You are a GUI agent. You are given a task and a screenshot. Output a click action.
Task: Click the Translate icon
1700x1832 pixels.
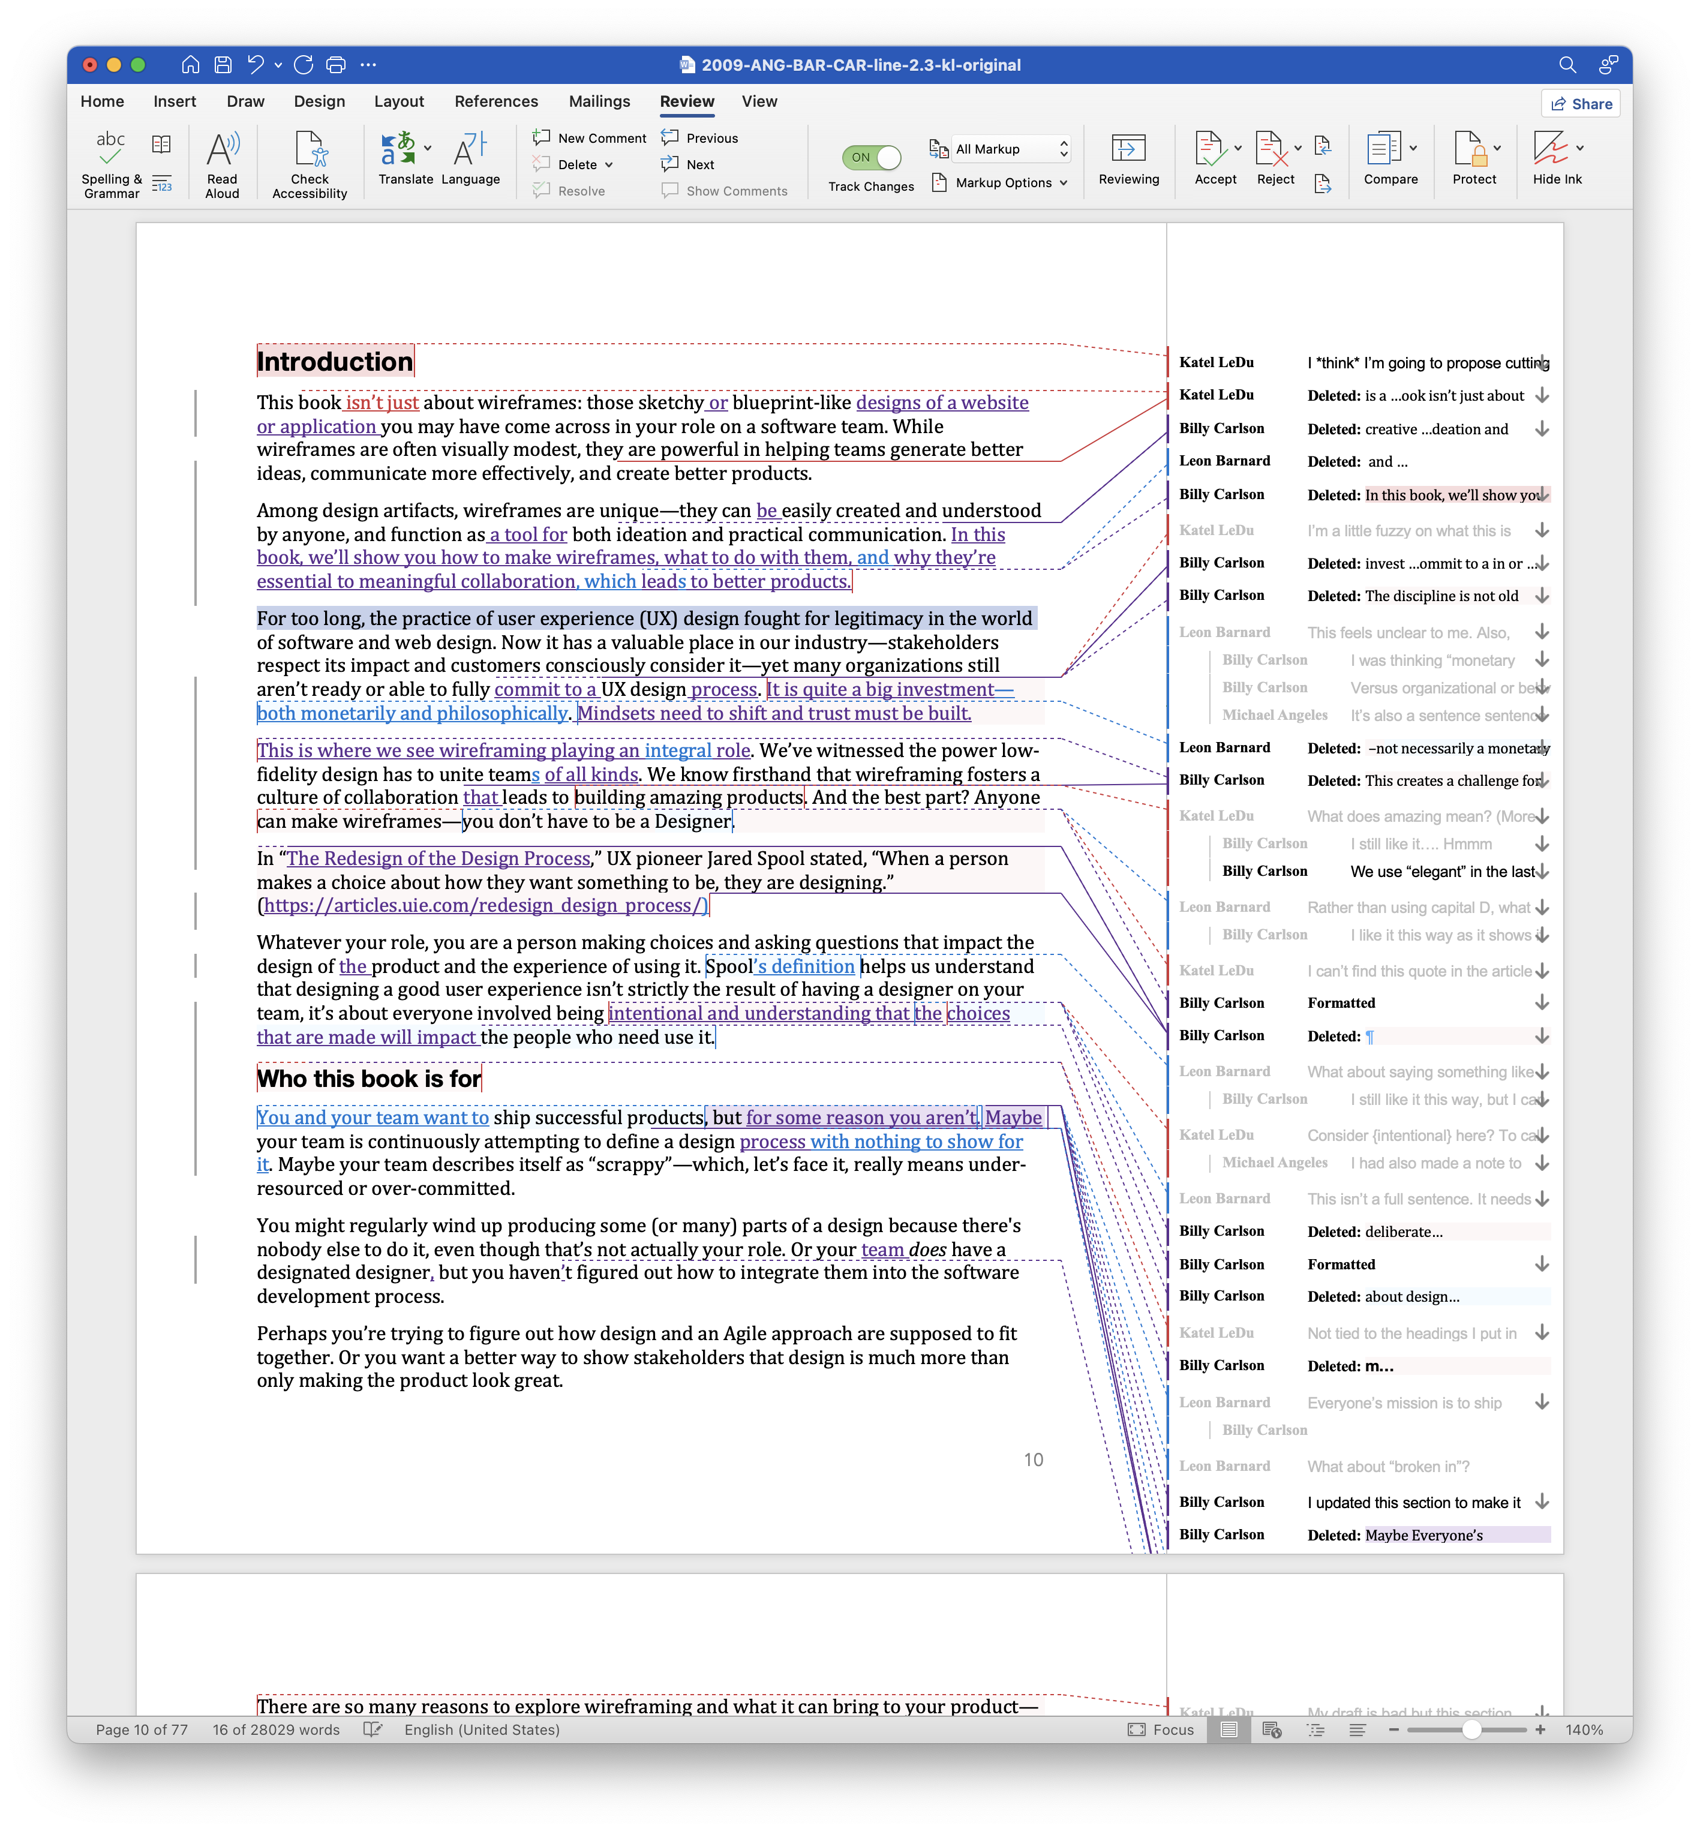(x=400, y=149)
